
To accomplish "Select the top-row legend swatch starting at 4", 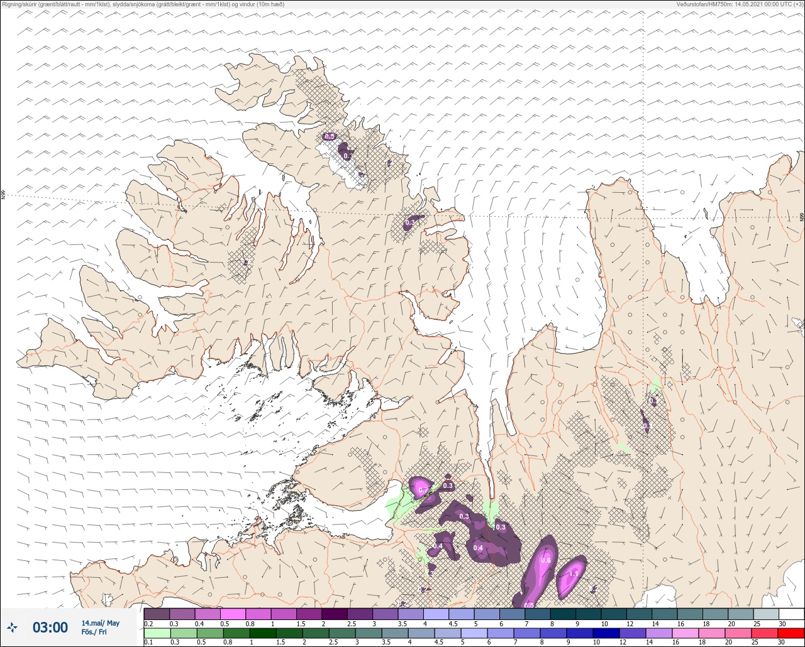I will 436,614.
